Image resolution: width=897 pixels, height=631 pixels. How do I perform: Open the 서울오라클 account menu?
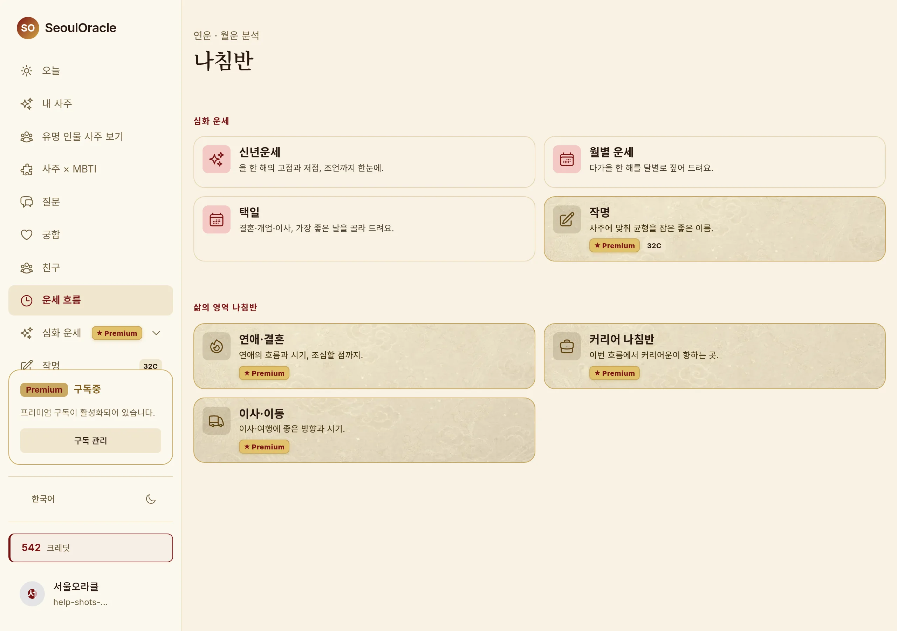(x=91, y=593)
